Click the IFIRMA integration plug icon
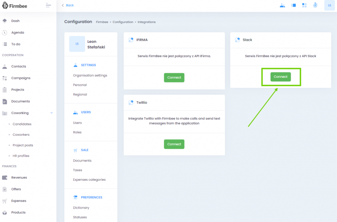337x222 pixels. click(x=131, y=40)
